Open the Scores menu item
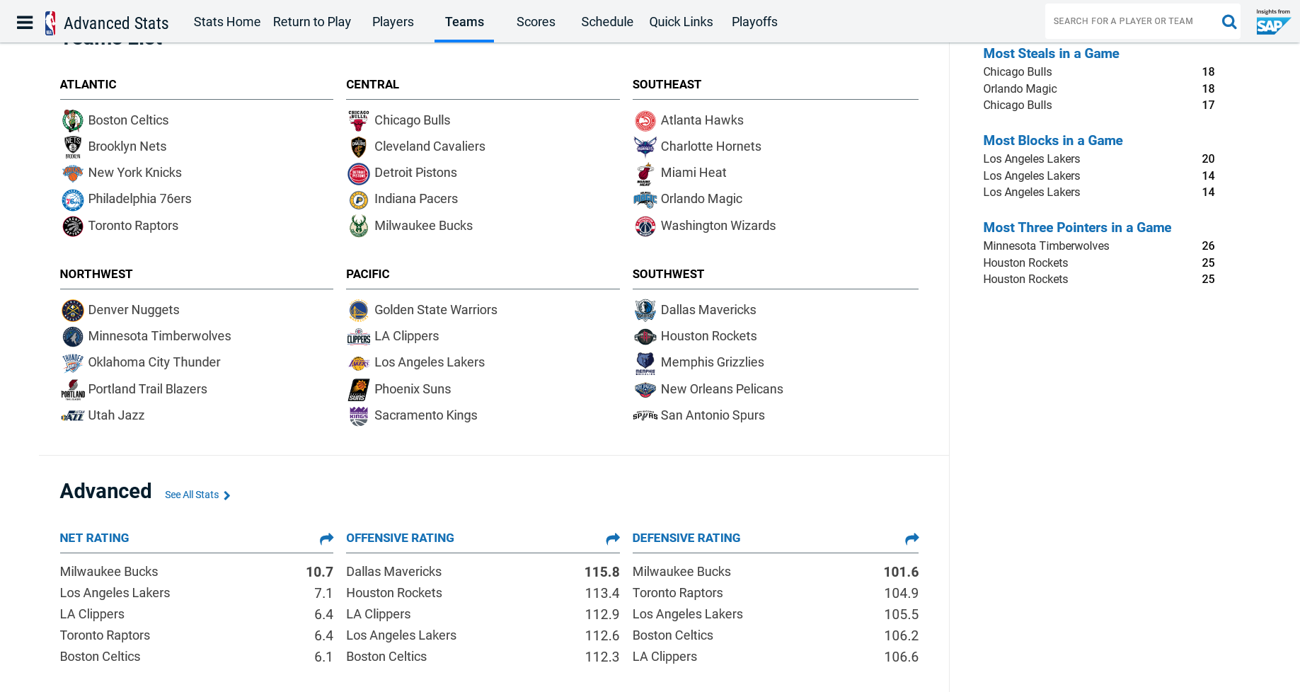1300x692 pixels. [x=536, y=22]
